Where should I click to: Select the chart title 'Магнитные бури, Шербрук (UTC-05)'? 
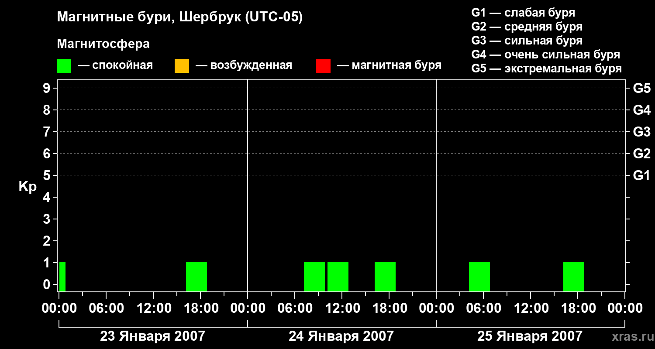pos(179,17)
